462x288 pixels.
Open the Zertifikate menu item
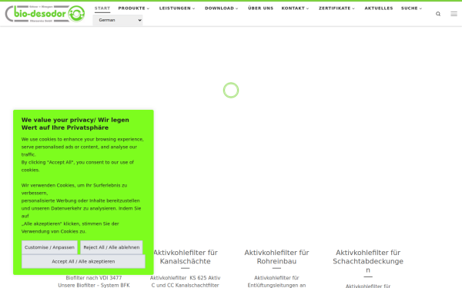[335, 8]
